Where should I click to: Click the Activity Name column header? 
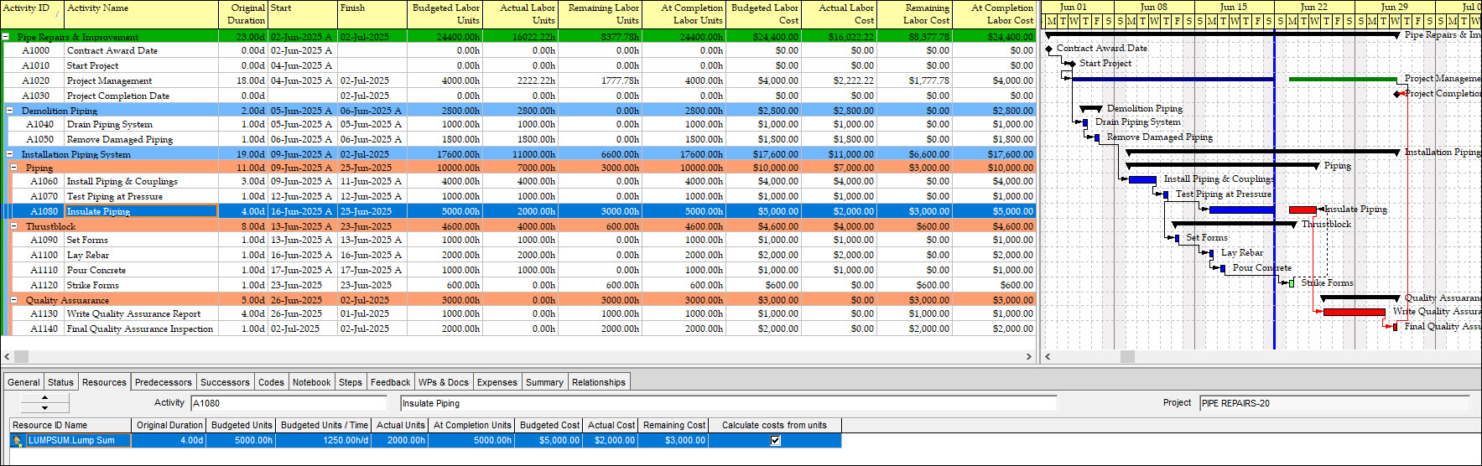[141, 14]
